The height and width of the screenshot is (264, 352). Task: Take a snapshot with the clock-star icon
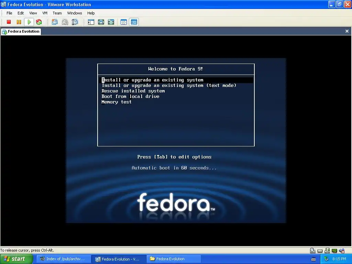click(55, 22)
